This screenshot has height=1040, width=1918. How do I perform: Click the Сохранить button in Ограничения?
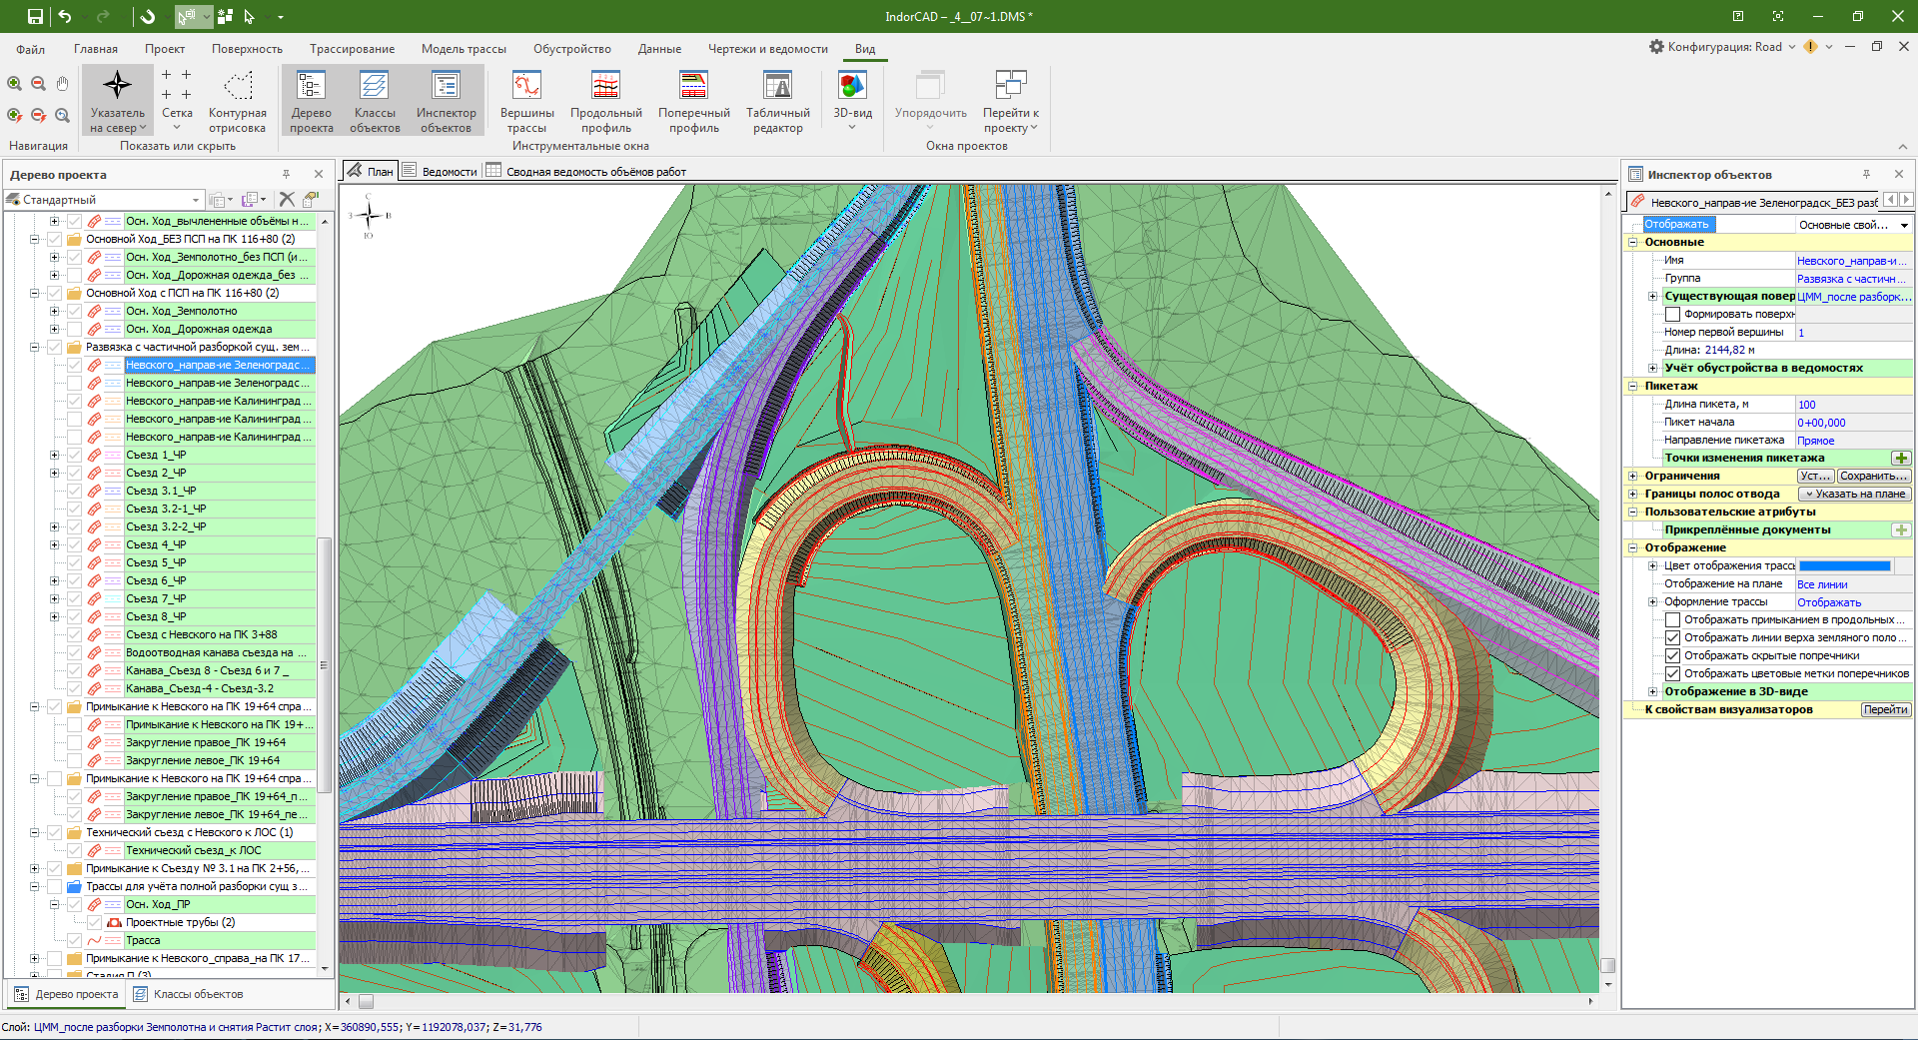point(1873,477)
